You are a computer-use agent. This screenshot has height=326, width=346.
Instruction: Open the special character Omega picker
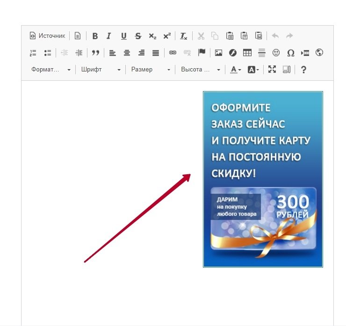coord(290,53)
